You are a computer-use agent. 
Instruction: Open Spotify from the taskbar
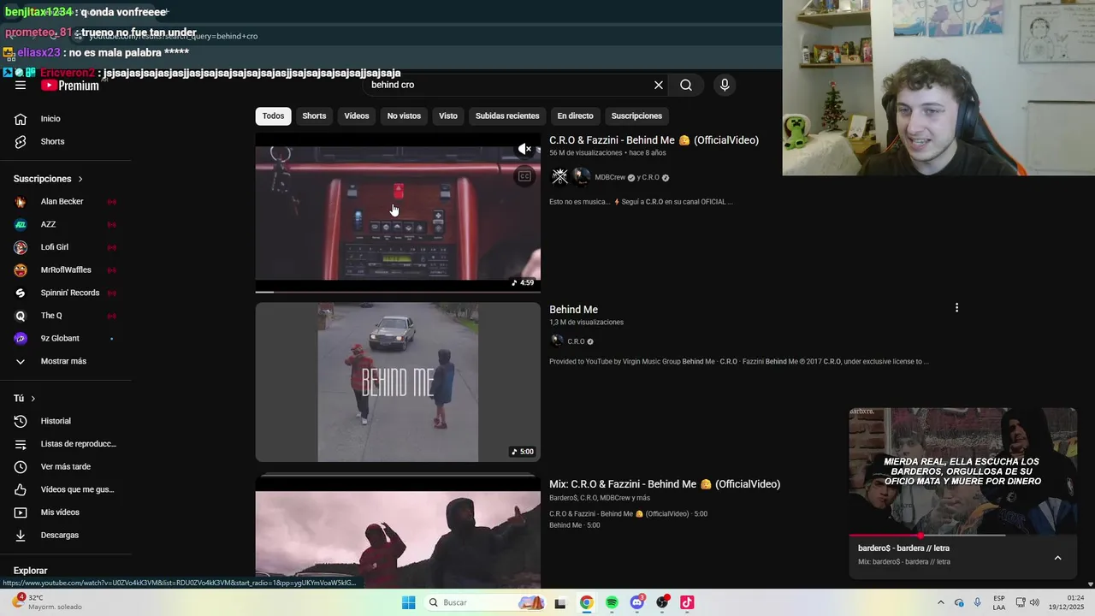pyautogui.click(x=612, y=602)
